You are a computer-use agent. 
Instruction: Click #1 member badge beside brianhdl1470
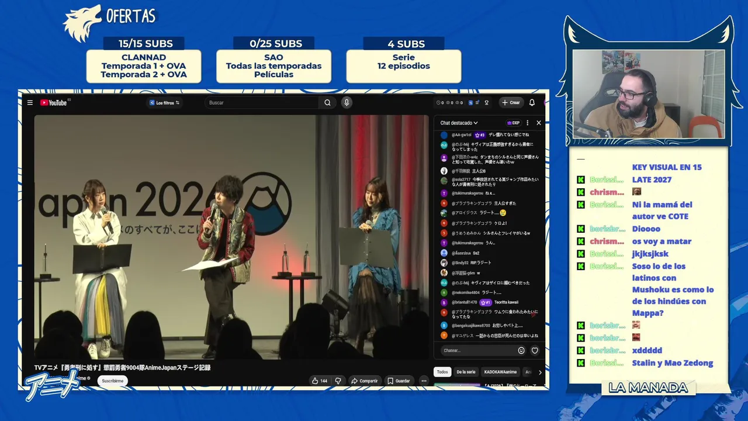[485, 302]
